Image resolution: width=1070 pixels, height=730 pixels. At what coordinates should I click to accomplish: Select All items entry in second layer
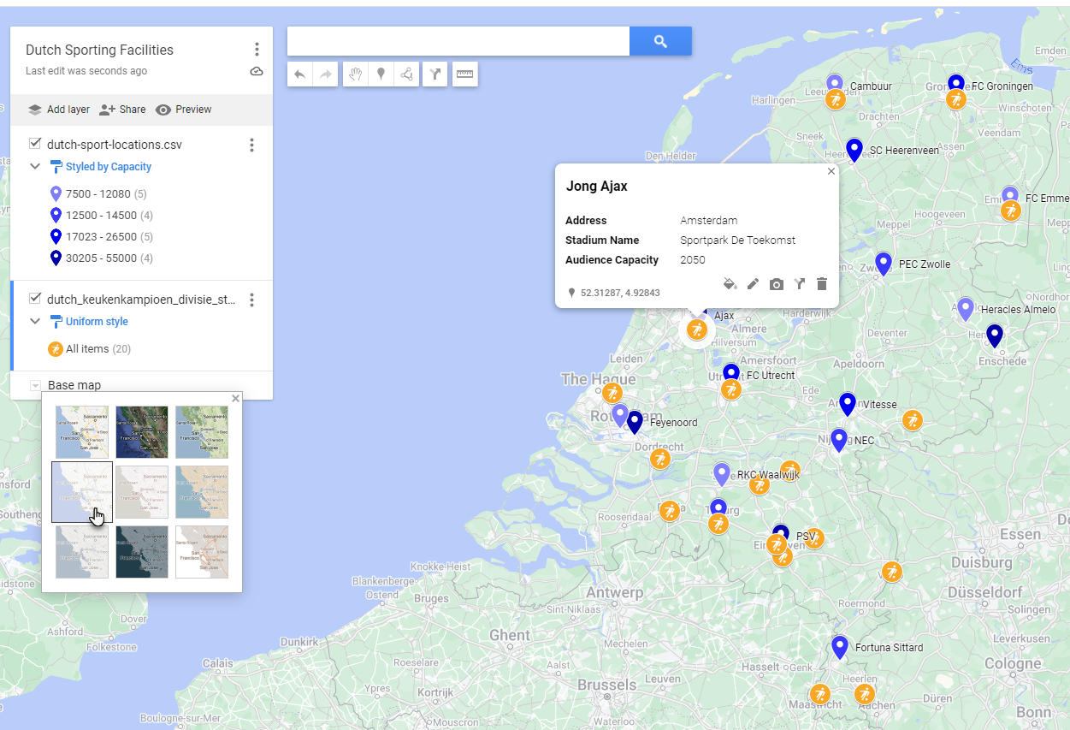(x=89, y=349)
